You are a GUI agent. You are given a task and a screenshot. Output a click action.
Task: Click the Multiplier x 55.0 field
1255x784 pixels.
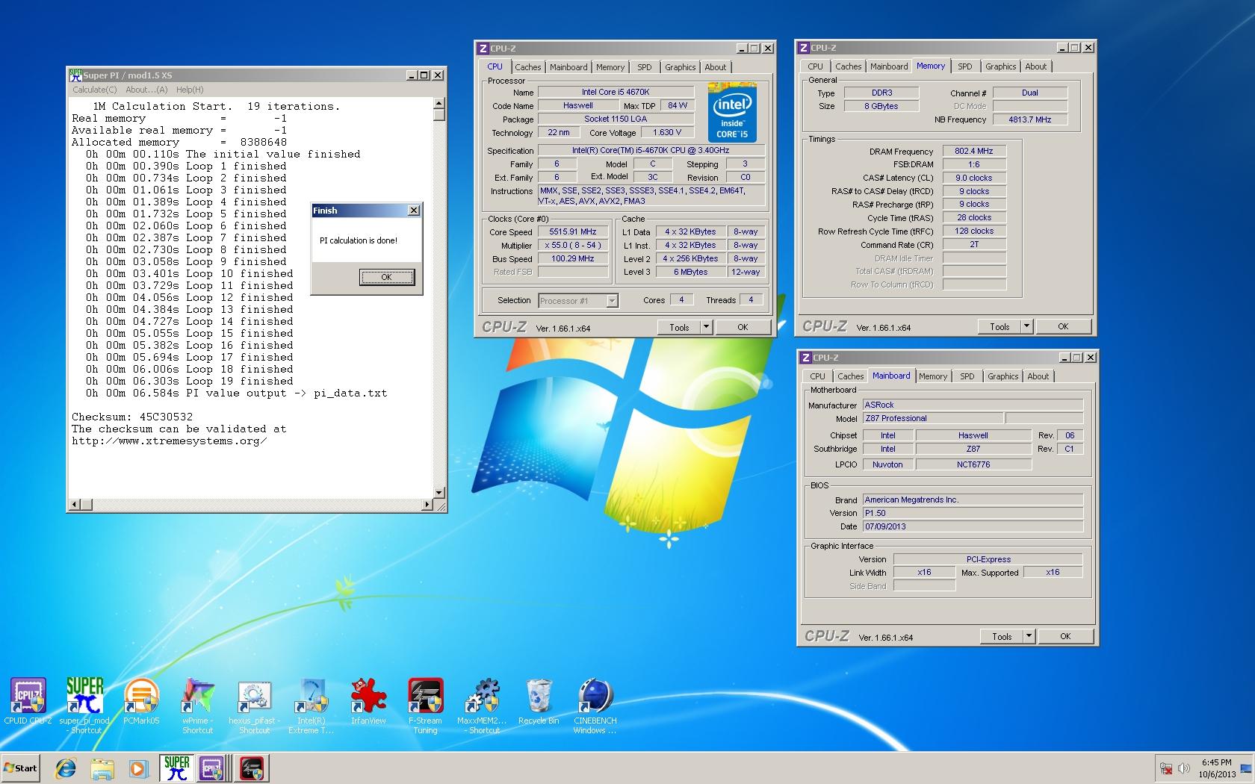(x=573, y=245)
